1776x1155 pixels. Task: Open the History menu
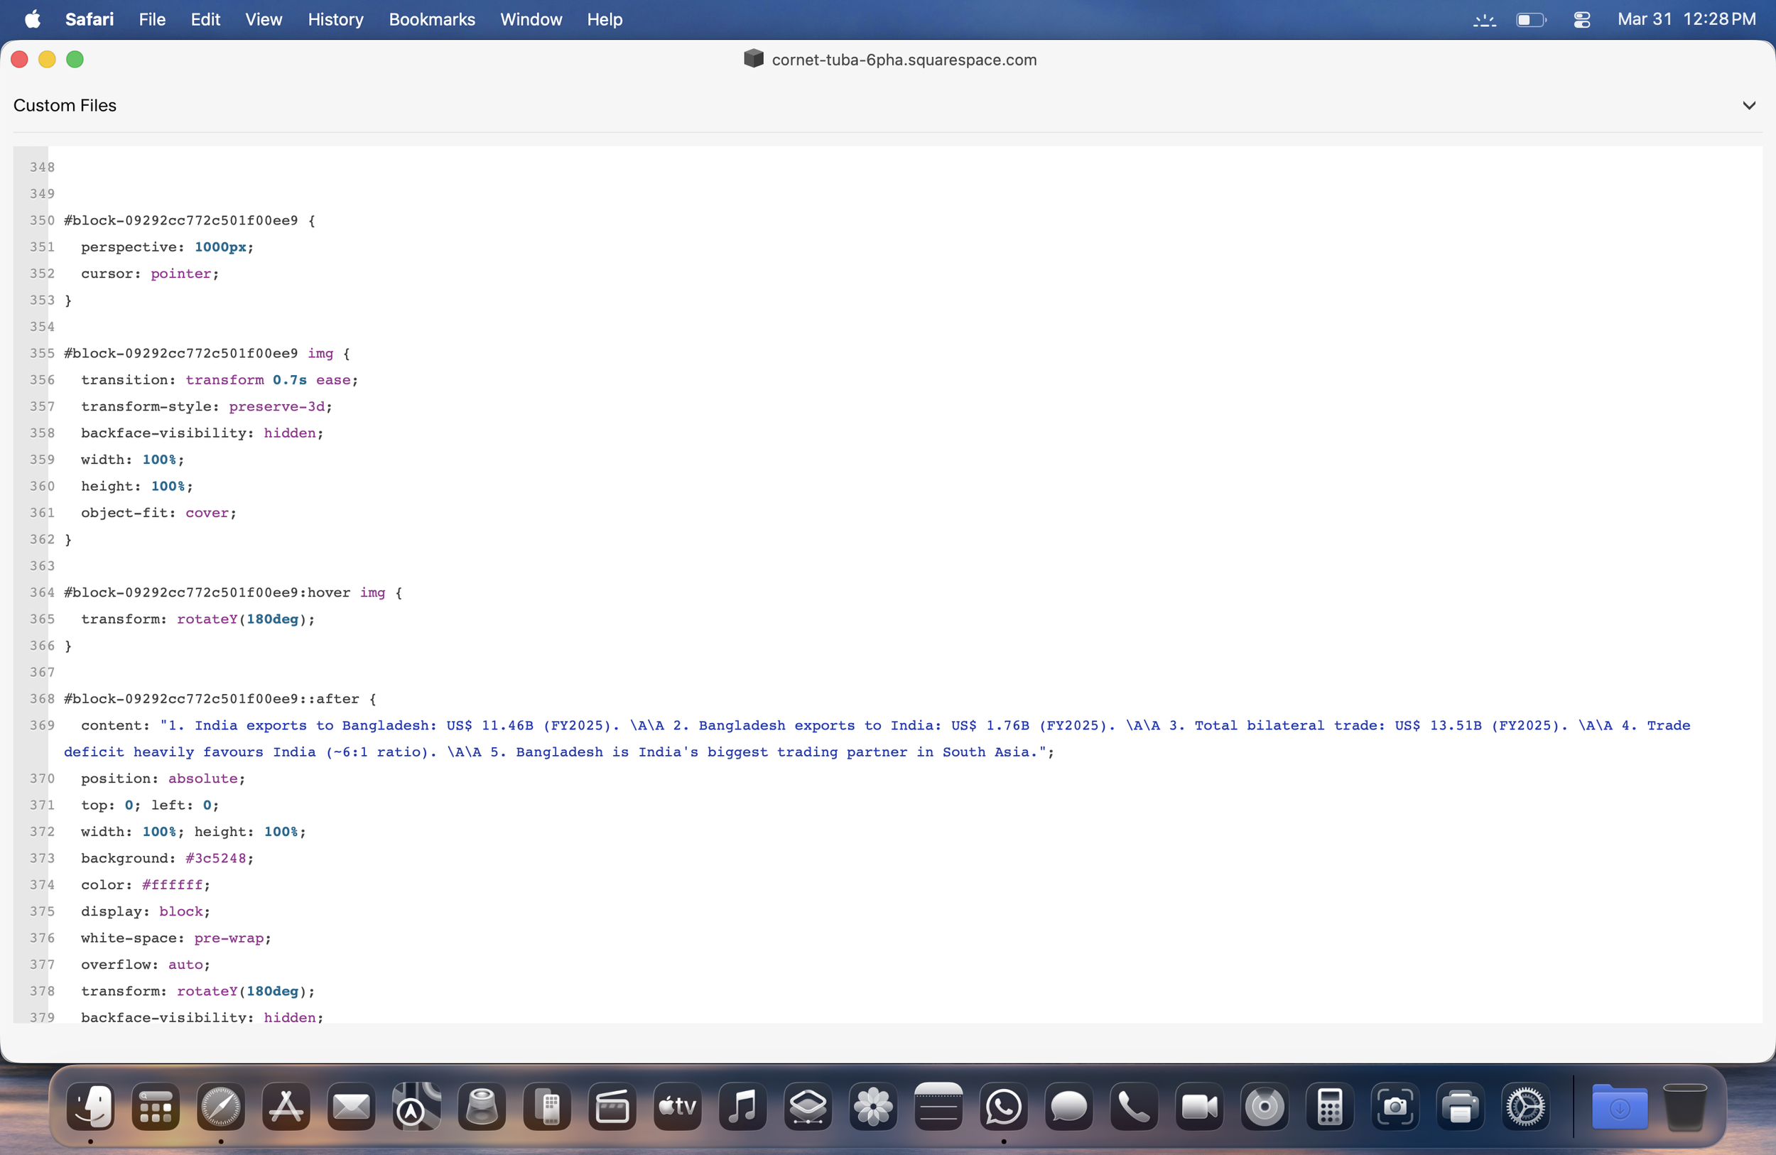tap(335, 19)
